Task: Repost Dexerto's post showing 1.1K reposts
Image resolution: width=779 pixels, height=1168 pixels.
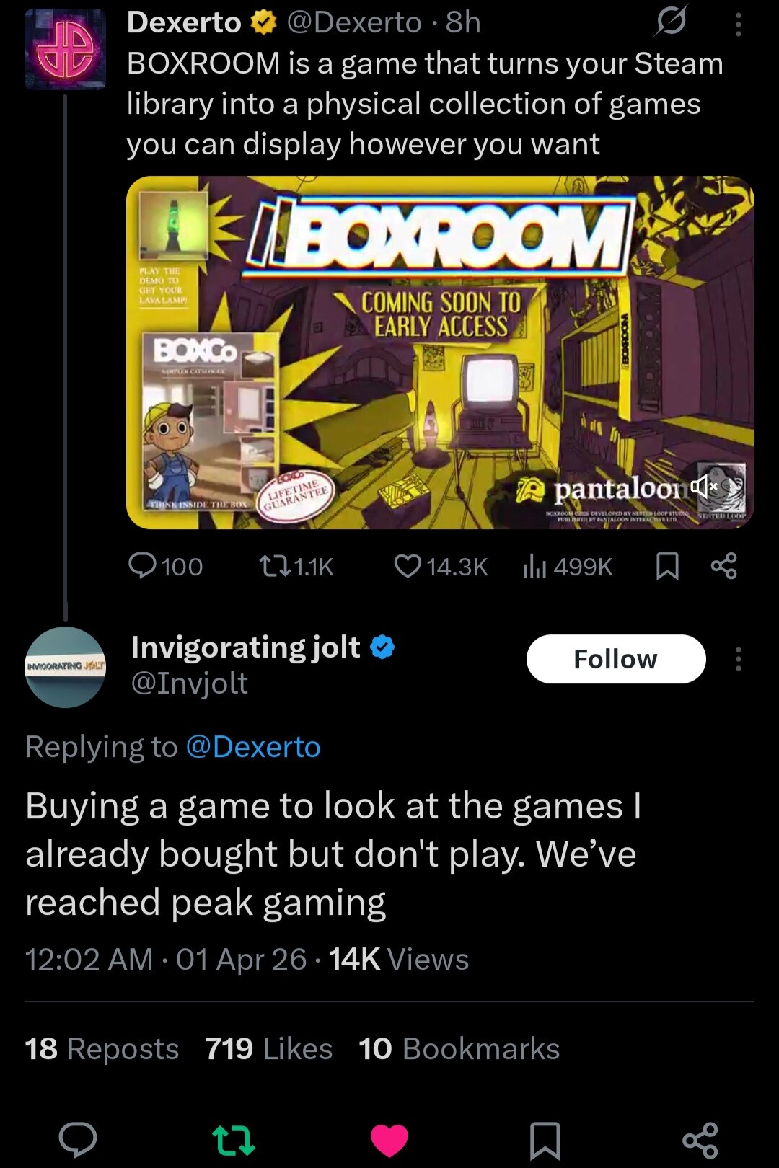Action: 296,566
